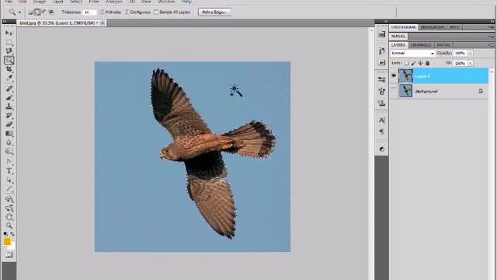Viewport: 497px width, 280px height.
Task: Select the Healing Brush tool
Action: point(9,89)
